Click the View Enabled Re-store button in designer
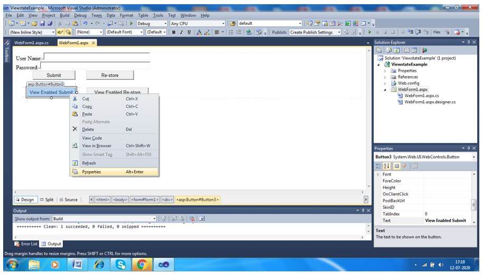 [x=117, y=92]
